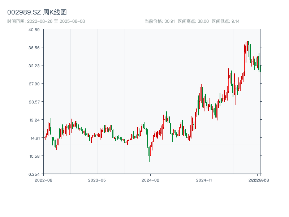289x217 pixels.
Task: Select the 区间低点 9.14 label
Action: [x=226, y=21]
